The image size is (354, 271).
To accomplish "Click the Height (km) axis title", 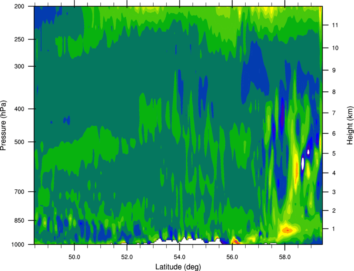I will click(350, 125).
